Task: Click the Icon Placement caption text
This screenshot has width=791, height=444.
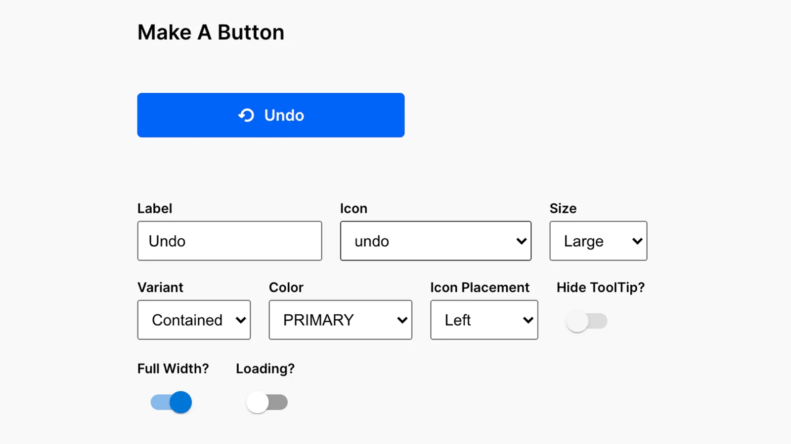Action: pyautogui.click(x=480, y=287)
